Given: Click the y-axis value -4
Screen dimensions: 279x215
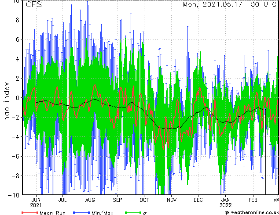Looking at the screenshot, I should (x=15, y=137).
